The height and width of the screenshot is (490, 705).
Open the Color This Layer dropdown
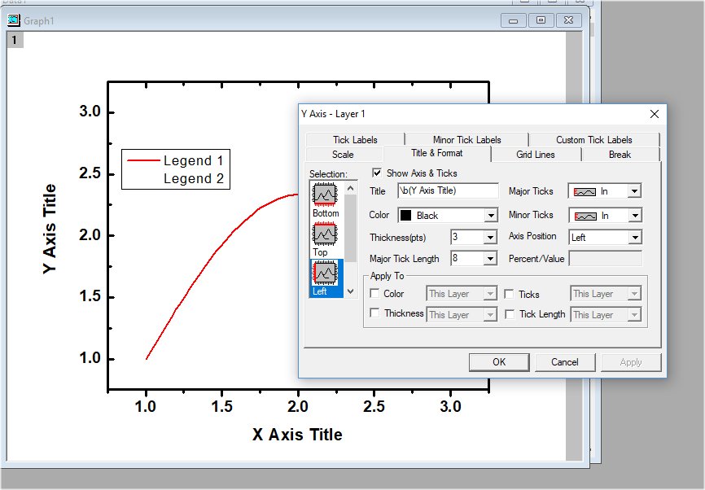point(490,294)
